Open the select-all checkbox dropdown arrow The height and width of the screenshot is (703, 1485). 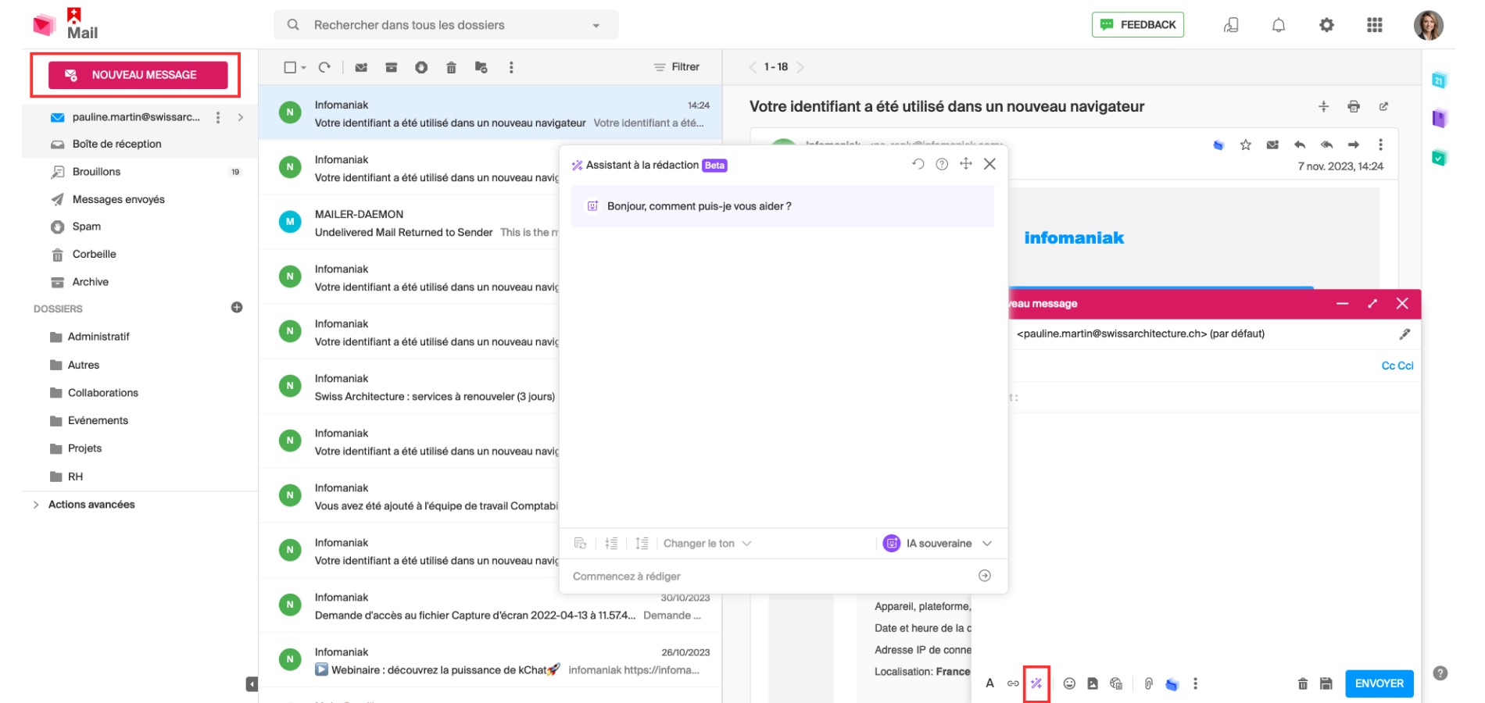click(x=303, y=68)
